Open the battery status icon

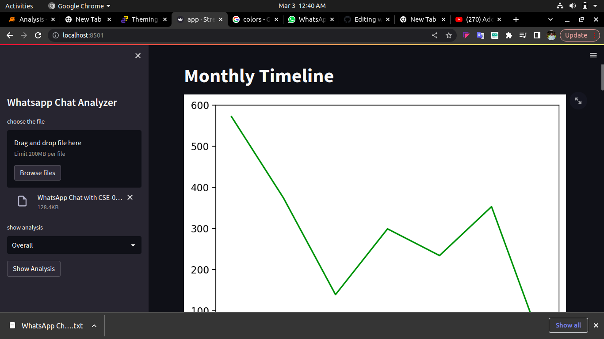tap(585, 6)
